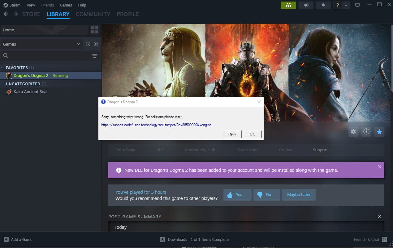Open the codefusion support link
393x248 pixels.
156,125
